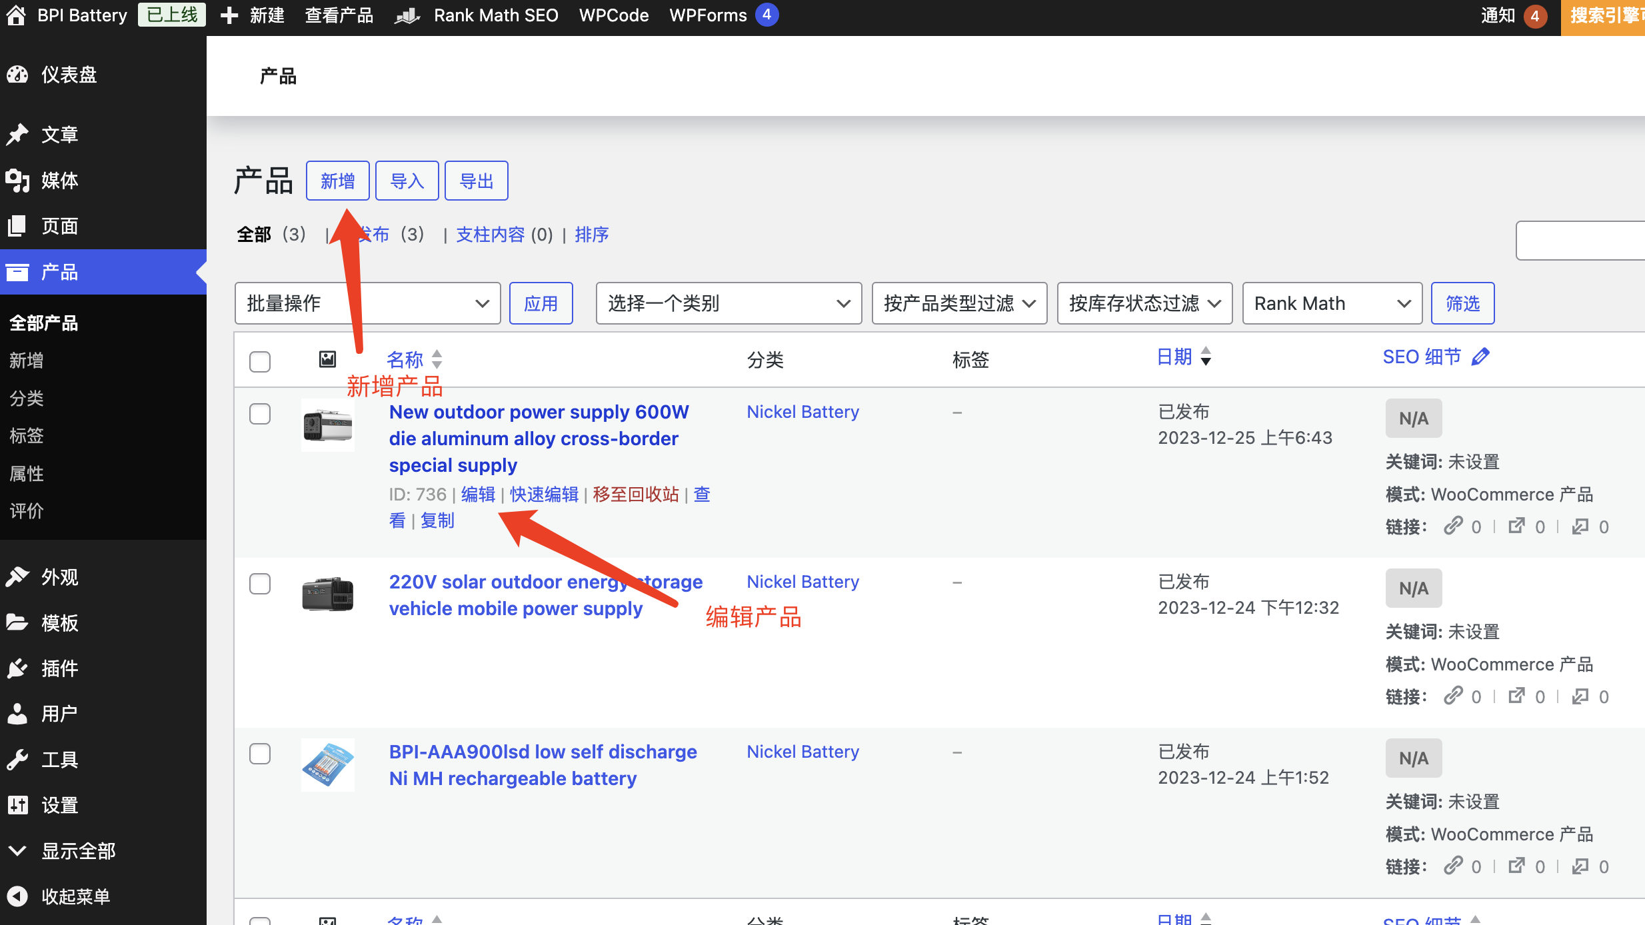
Task: Check the New outdoor power supply 600W row
Action: (x=260, y=413)
